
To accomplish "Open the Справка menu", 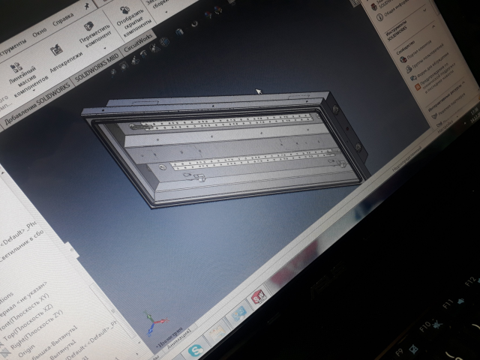I will pyautogui.click(x=63, y=19).
